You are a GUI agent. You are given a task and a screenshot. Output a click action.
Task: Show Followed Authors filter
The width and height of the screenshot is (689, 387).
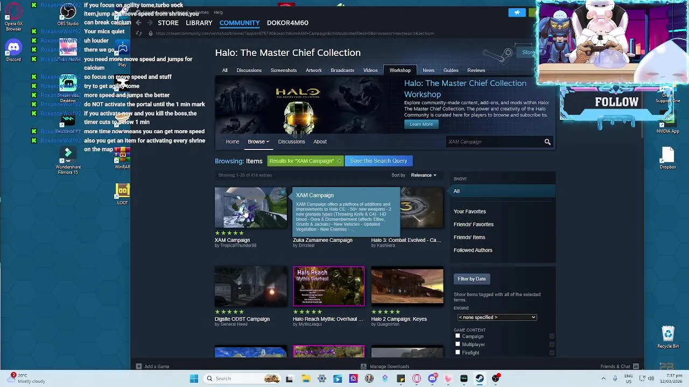click(x=473, y=250)
